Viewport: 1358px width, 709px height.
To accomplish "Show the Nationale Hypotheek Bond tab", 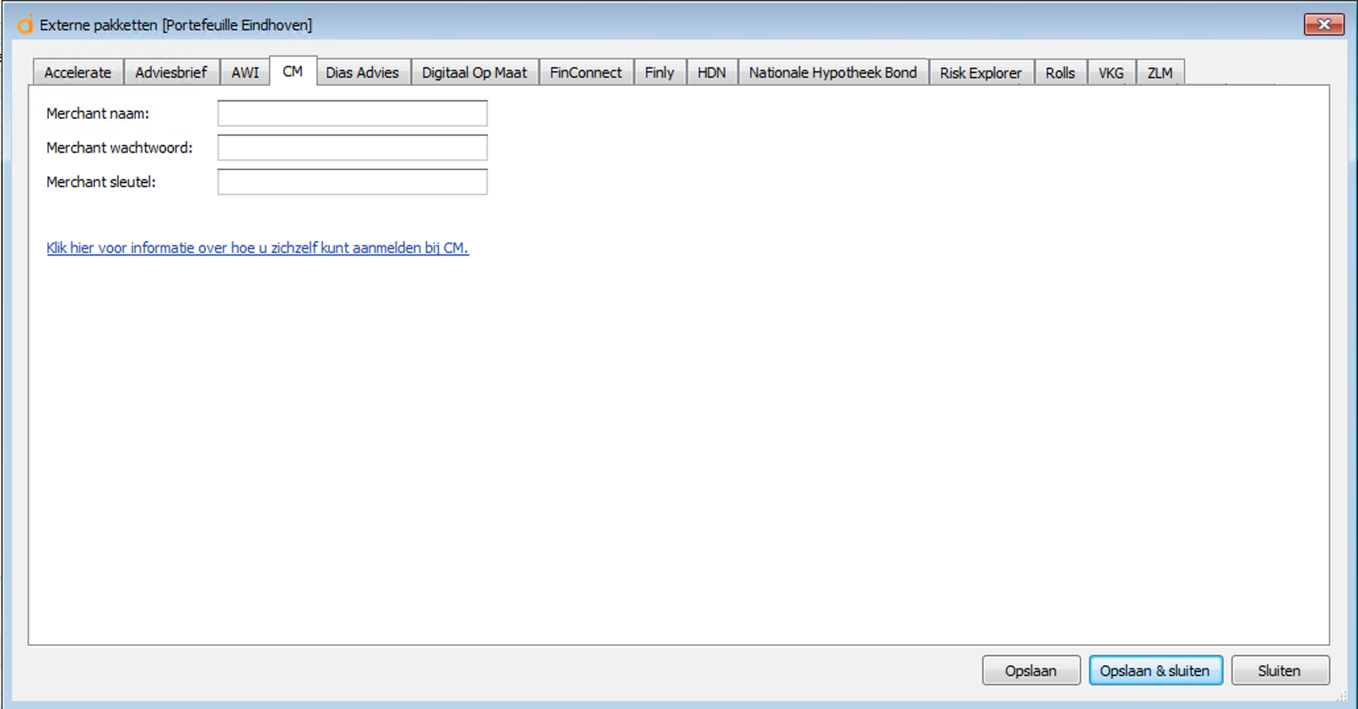I will tap(833, 73).
